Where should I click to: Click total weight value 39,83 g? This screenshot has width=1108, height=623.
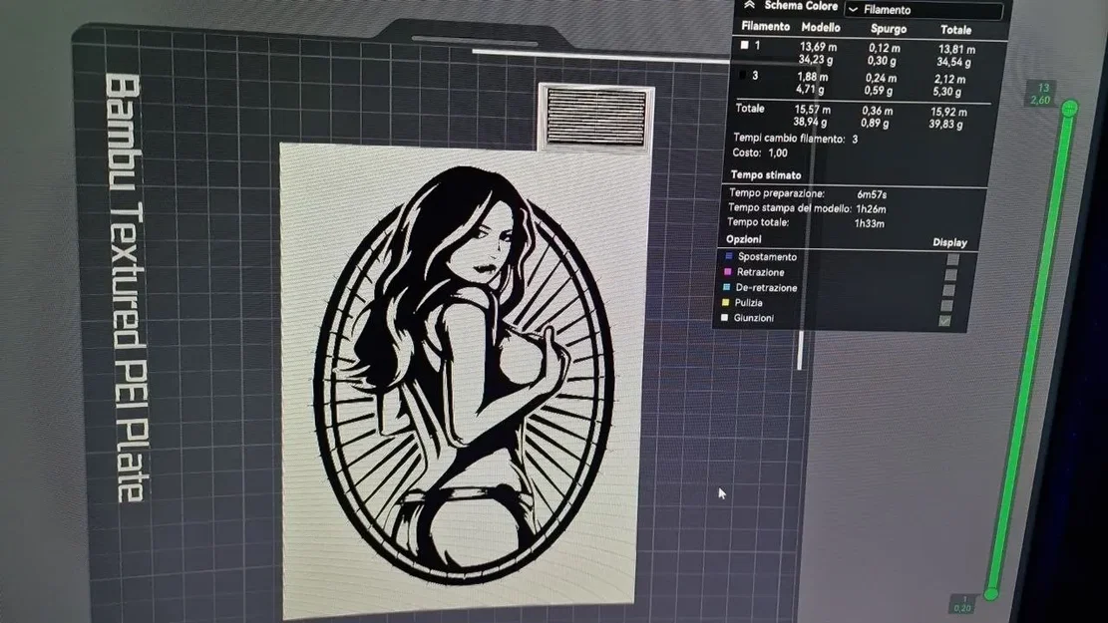[946, 125]
